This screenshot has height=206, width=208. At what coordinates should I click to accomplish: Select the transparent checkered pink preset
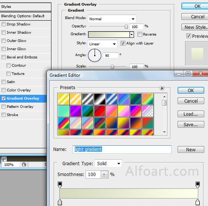(x=148, y=111)
